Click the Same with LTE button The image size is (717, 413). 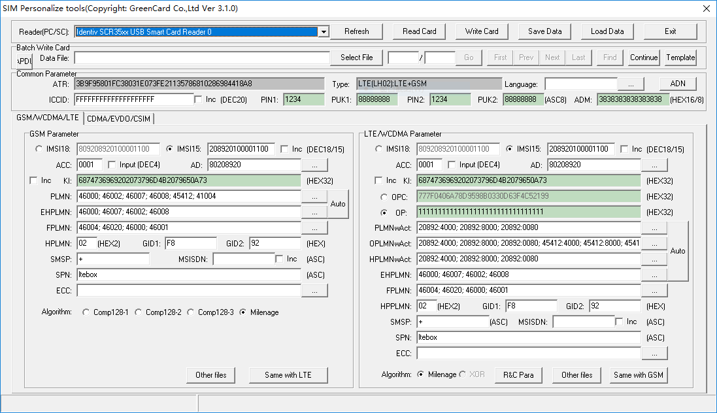(x=288, y=375)
